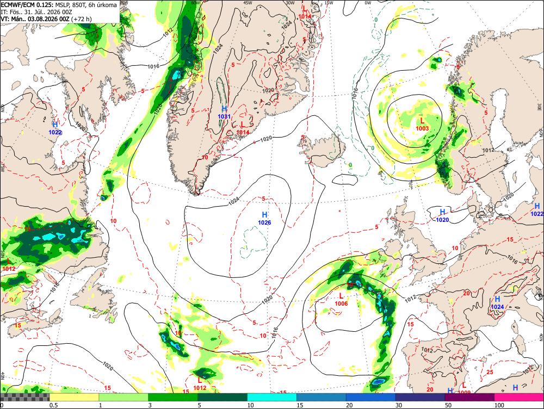Click the 'L 1009' low pressure label

pyautogui.click(x=464, y=388)
